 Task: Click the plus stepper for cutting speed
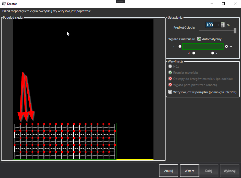(219, 25)
